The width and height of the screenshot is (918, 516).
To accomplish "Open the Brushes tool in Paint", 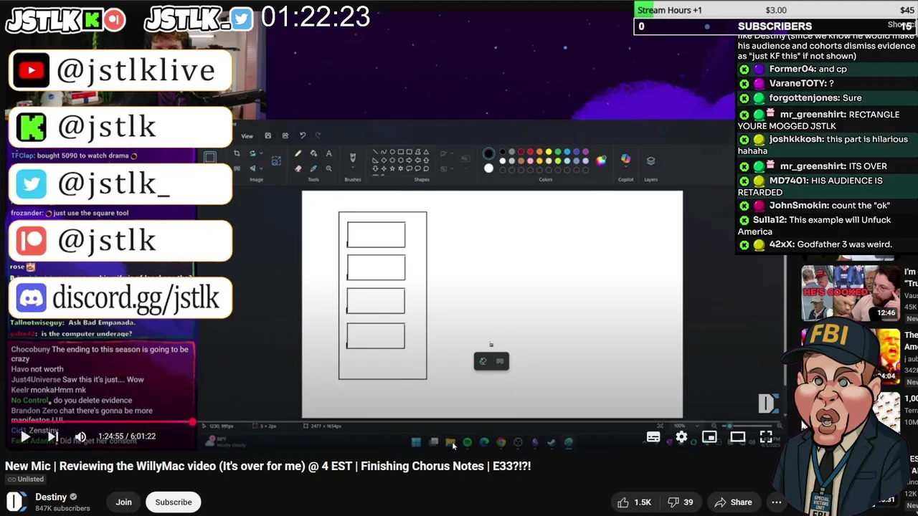I will tap(352, 158).
